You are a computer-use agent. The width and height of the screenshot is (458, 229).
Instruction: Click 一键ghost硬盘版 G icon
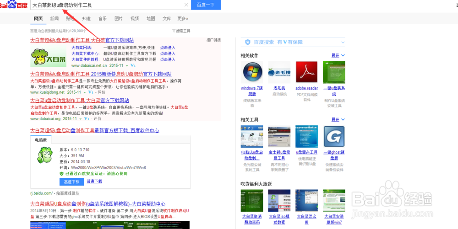tap(334, 137)
